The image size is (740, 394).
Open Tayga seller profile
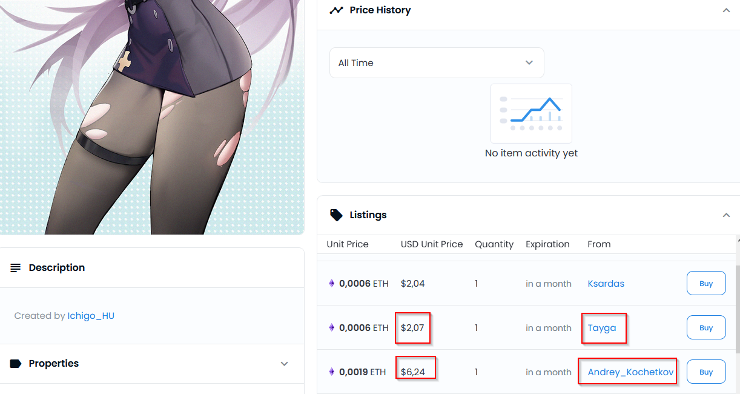(602, 328)
